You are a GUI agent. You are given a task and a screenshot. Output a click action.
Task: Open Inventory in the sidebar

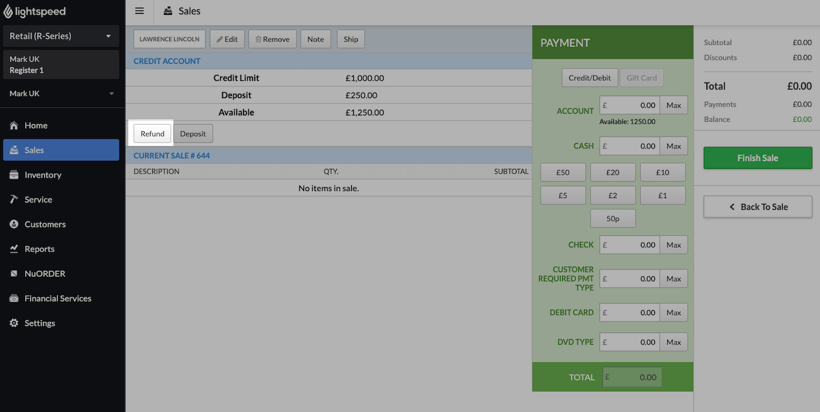42,175
